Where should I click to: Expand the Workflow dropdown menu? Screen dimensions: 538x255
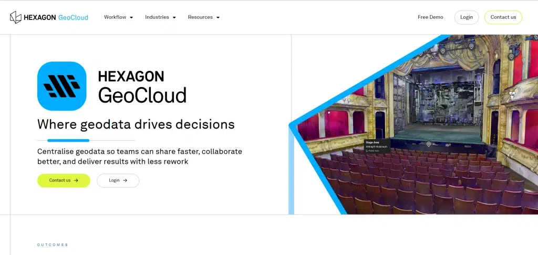click(118, 17)
